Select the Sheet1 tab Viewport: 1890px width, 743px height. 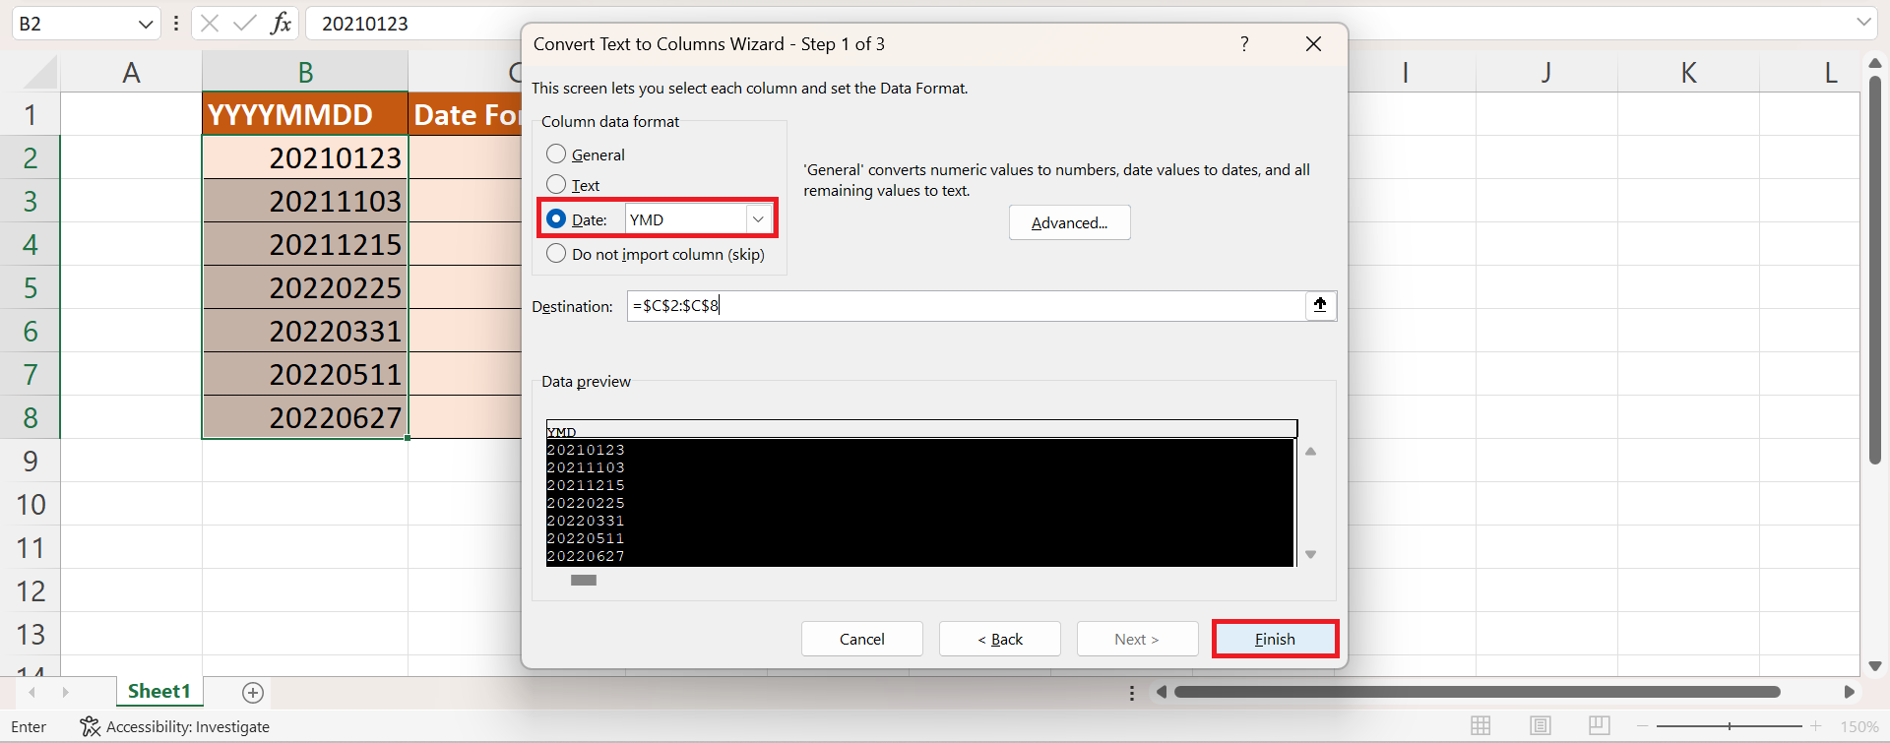pyautogui.click(x=158, y=692)
